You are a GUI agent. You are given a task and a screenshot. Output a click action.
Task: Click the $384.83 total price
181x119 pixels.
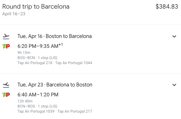click(167, 6)
